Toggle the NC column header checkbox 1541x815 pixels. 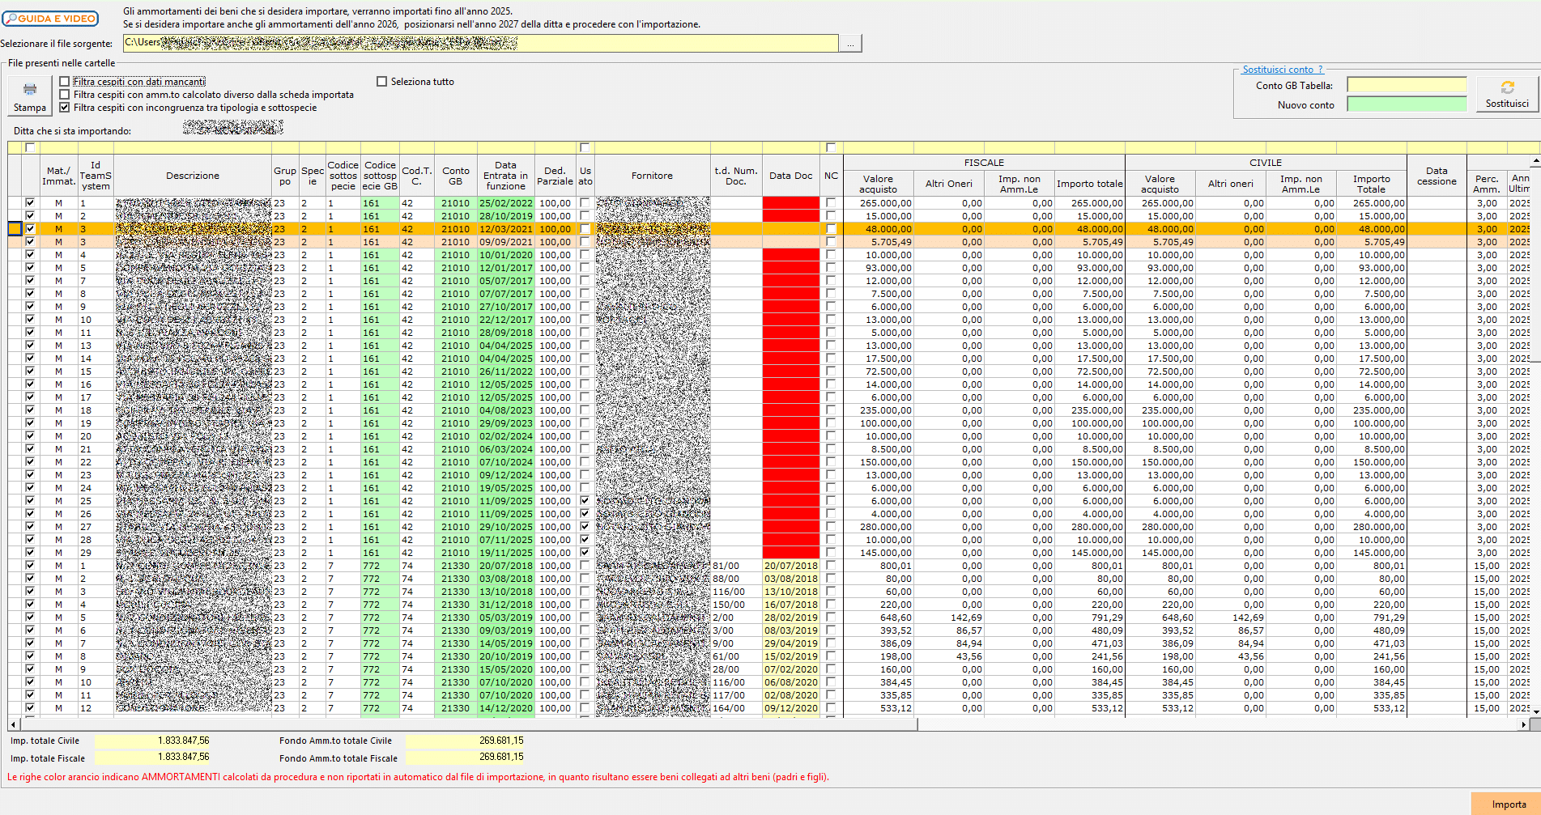point(831,147)
